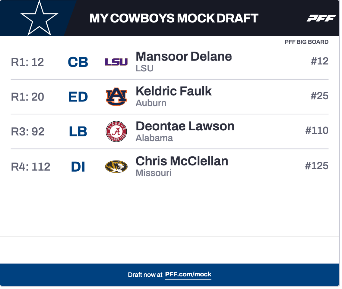
Task: Click the Dallas Cowboys star logo
Action: pos(39,18)
